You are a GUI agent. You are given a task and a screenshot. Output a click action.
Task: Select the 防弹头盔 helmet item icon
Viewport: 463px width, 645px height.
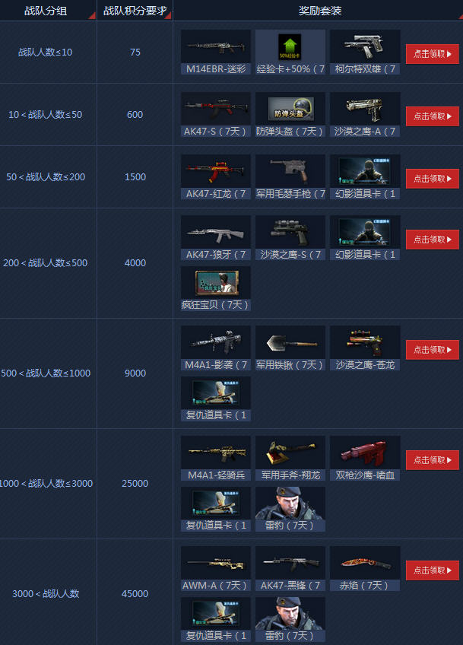pyautogui.click(x=290, y=109)
